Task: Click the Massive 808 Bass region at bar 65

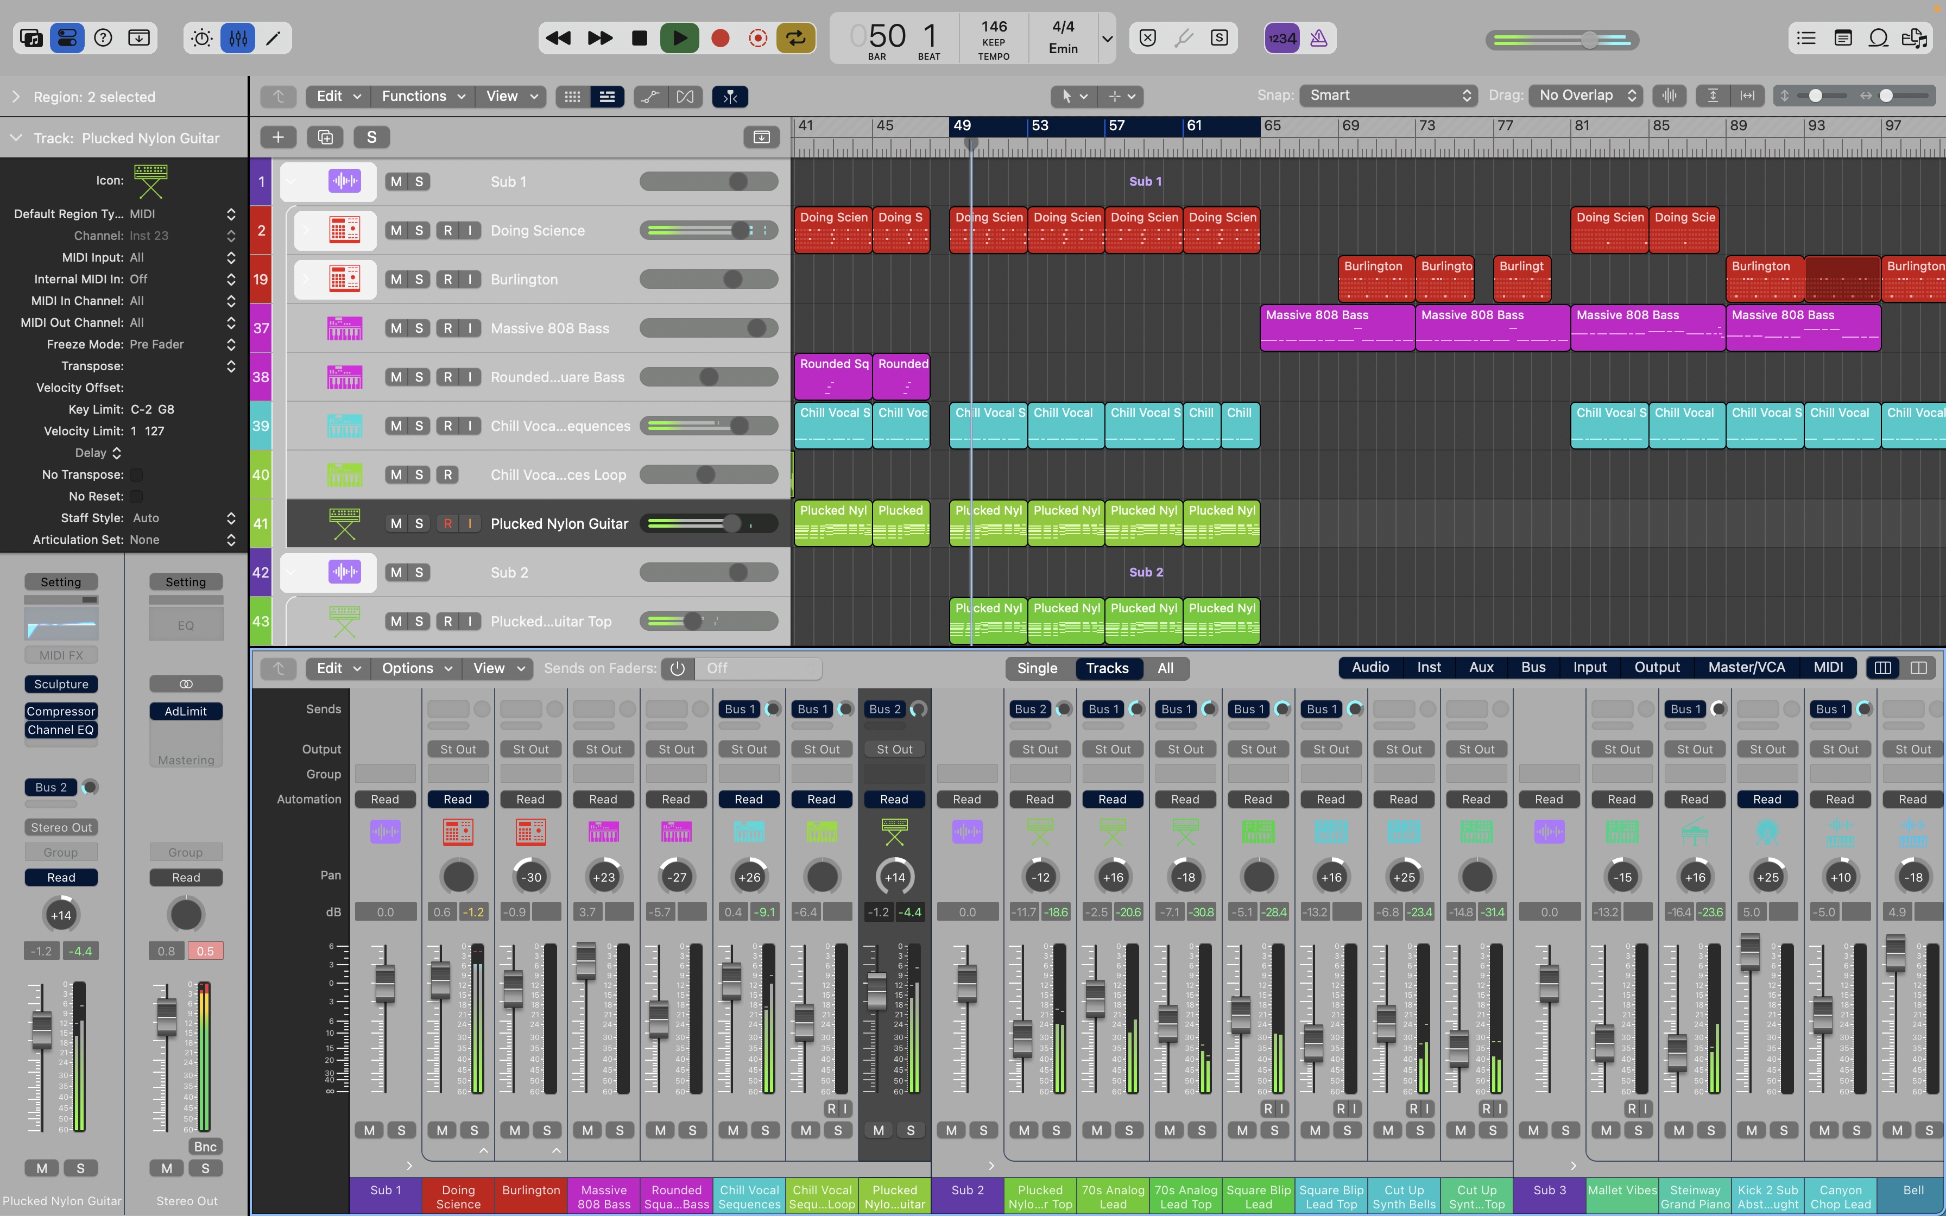Action: pyautogui.click(x=1336, y=327)
